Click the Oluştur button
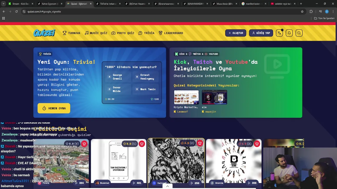 [x=236, y=33]
